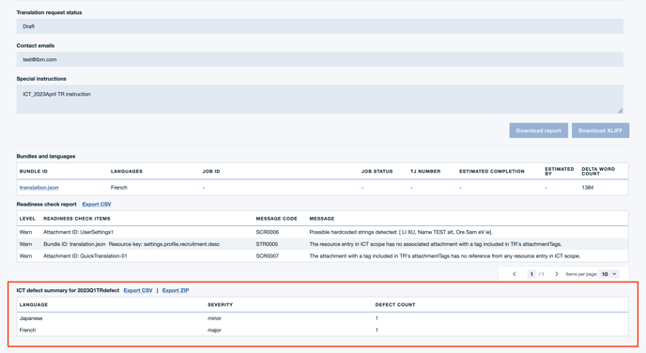Export ICT defect summary ZIP
This screenshot has height=353, width=646.
click(x=176, y=290)
